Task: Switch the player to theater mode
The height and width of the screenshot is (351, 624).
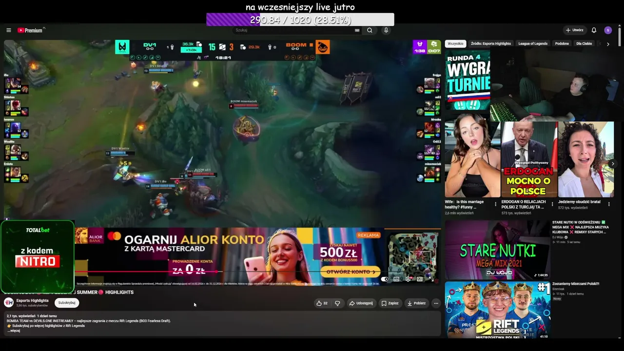Action: pos(420,279)
